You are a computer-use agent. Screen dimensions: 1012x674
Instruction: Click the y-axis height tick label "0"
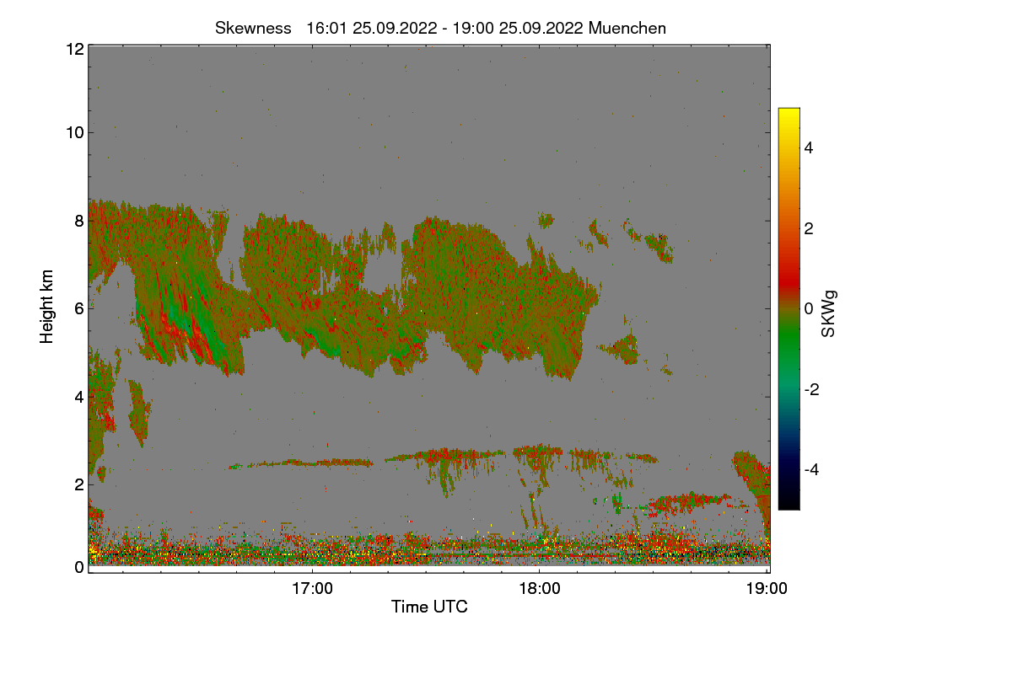(x=78, y=567)
